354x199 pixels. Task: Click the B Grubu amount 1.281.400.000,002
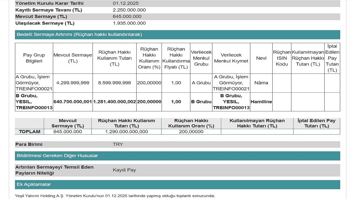pyautogui.click(x=114, y=102)
